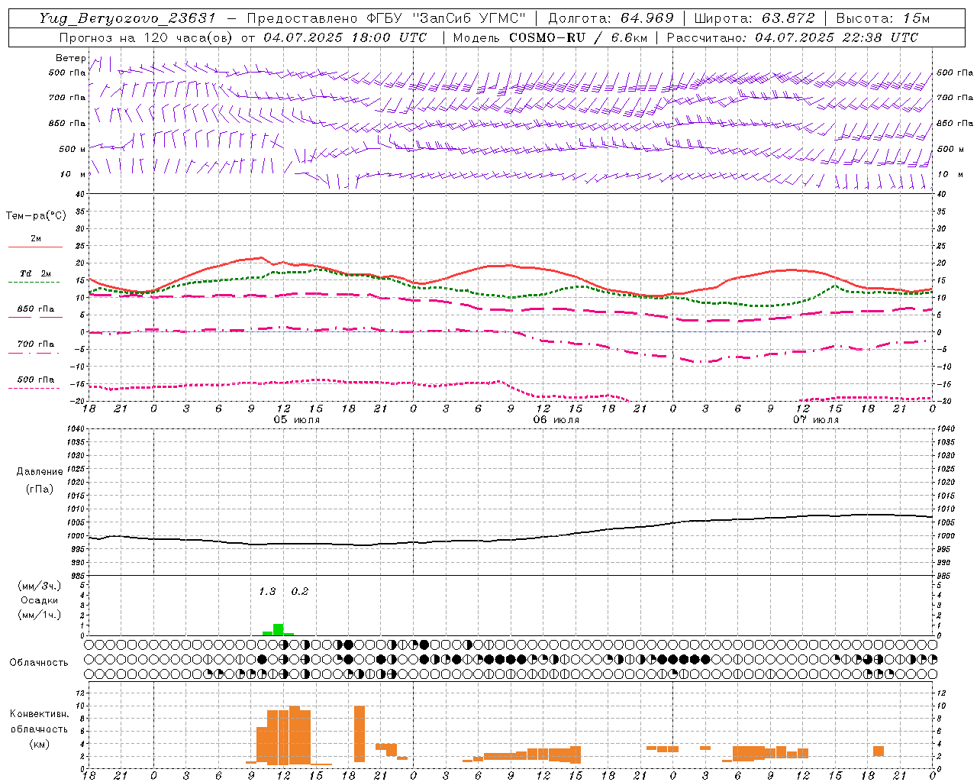Click the station title Yug_Beryozovo_23631

pos(127,18)
